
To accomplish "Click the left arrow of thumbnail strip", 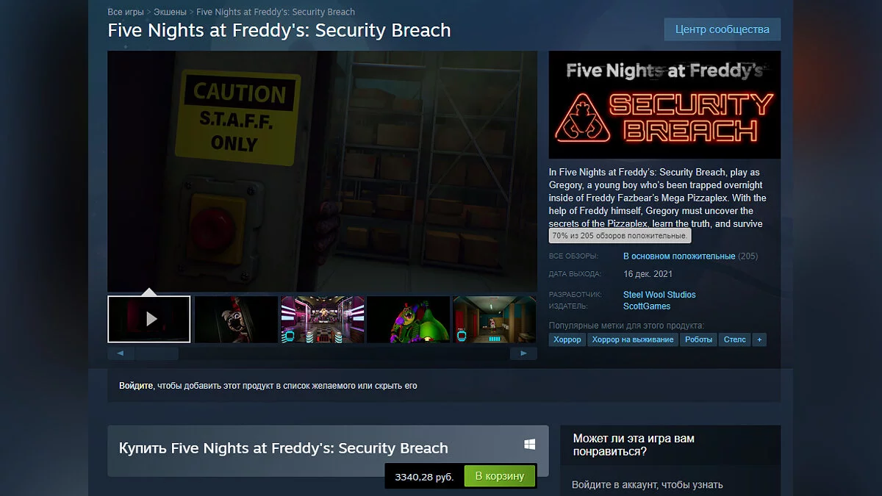I will tap(121, 353).
